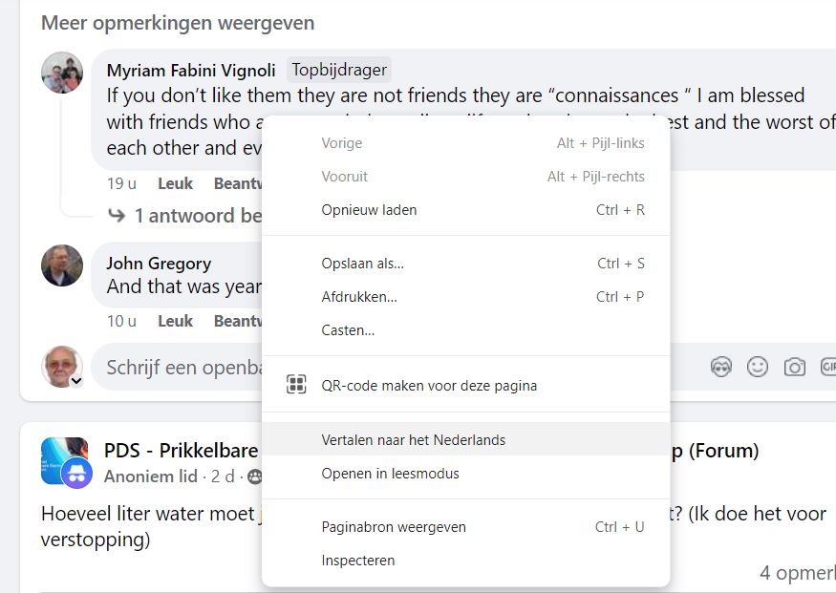The image size is (836, 593).
Task: Open the John Gregory profile name link
Action: [x=159, y=264]
